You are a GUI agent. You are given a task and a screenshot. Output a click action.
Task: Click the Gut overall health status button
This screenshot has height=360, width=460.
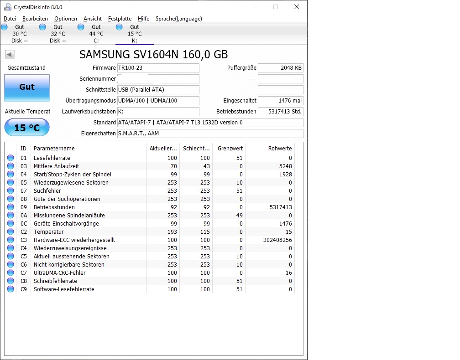pos(27,87)
